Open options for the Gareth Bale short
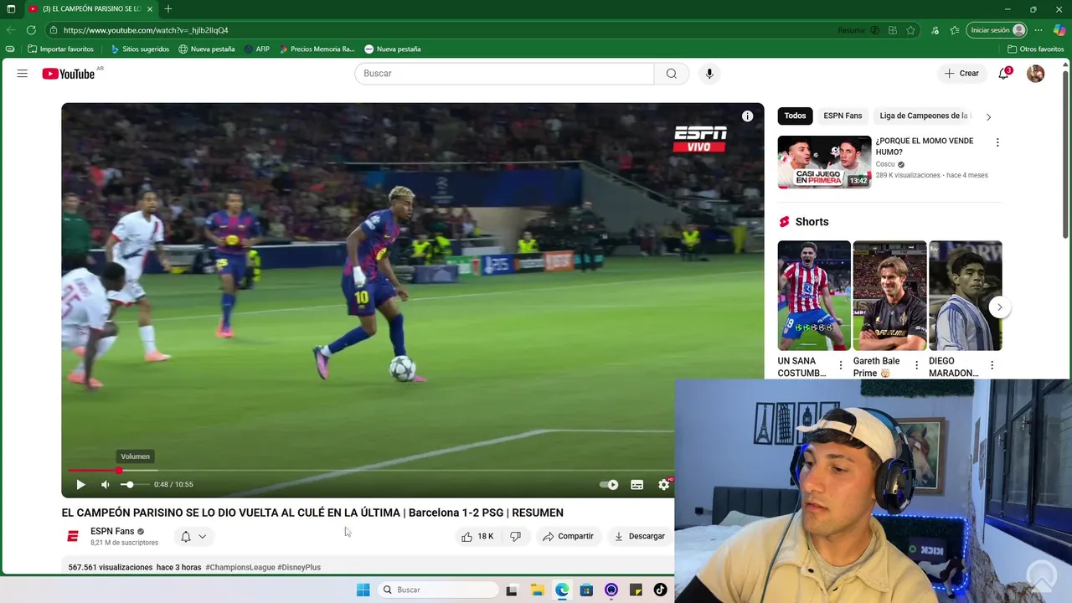 [916, 366]
